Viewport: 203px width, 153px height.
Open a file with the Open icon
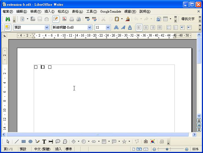tap(33, 19)
